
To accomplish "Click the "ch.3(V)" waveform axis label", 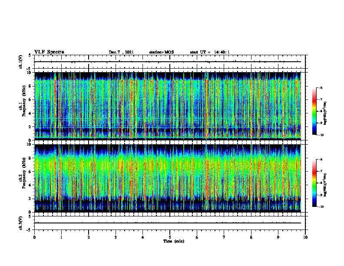I will point(21,223).
